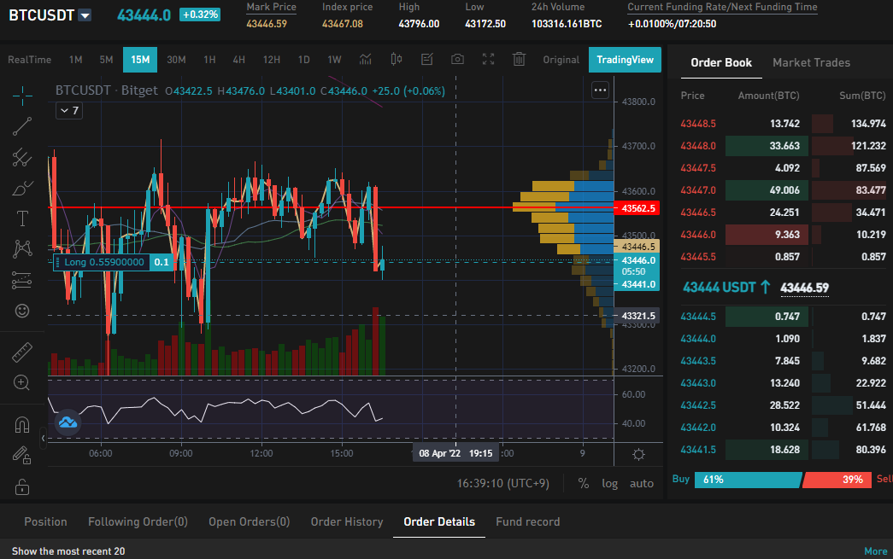Switch to RealTime interval
The height and width of the screenshot is (559, 893).
pos(30,60)
